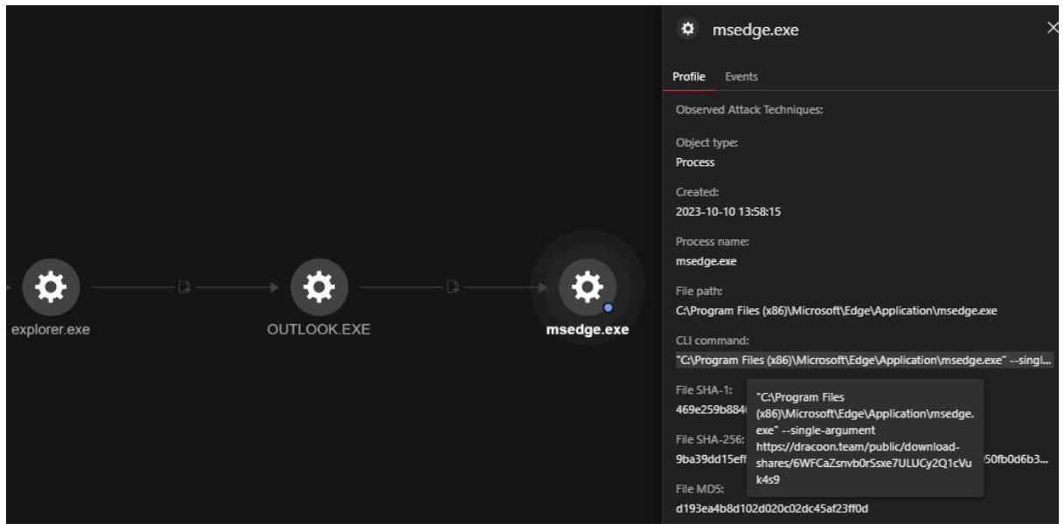Click the Object type value Process
The image size is (1064, 530).
point(695,162)
